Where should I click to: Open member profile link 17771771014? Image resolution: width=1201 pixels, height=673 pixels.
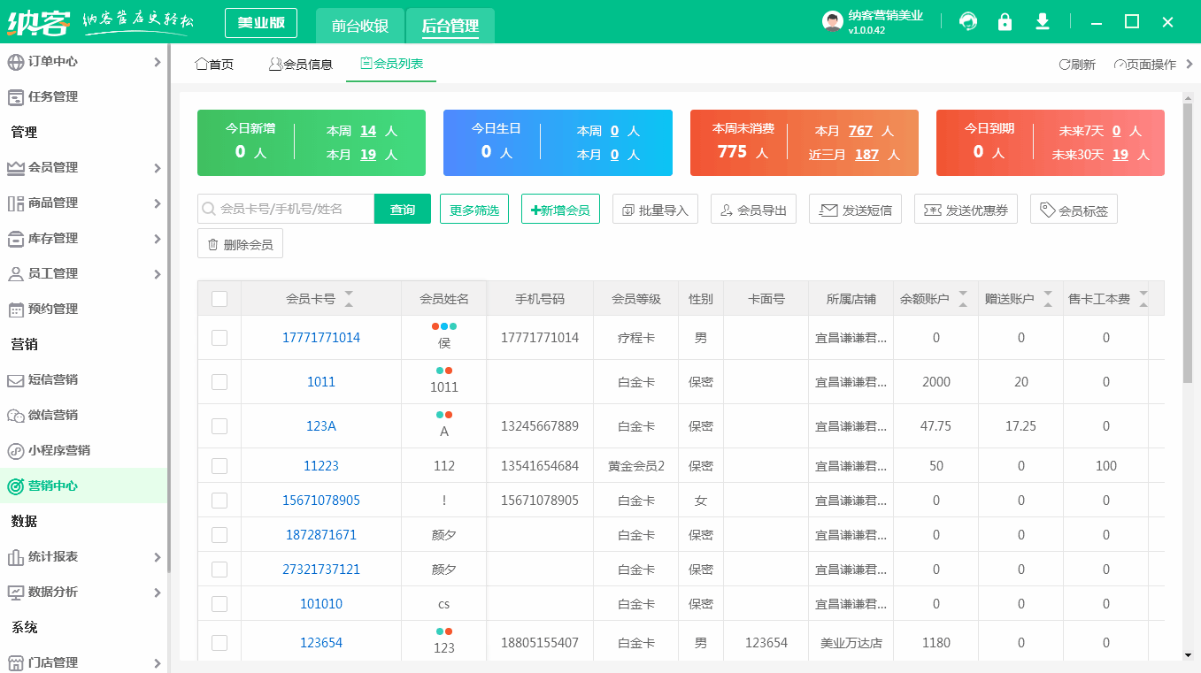tap(320, 338)
